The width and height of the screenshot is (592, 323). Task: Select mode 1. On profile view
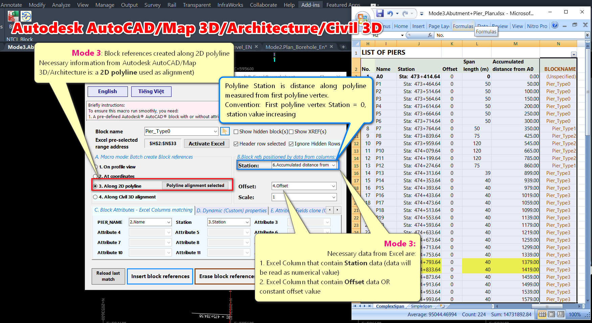tap(96, 167)
